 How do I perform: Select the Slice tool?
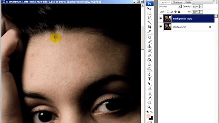click(x=149, y=31)
